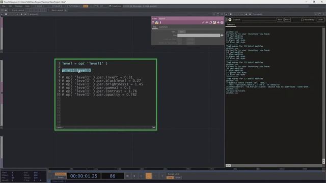Click into the File path field
This screenshot has width=326, height=183.
point(199,35)
